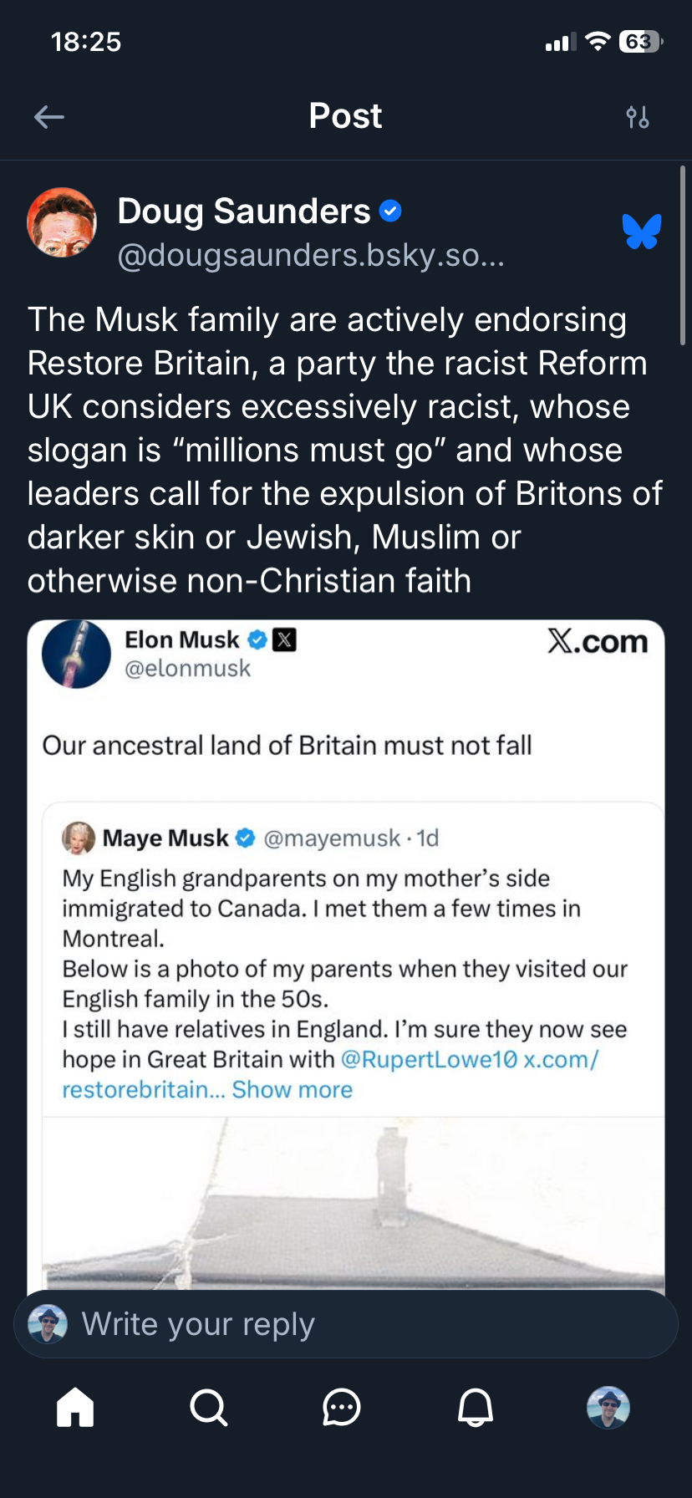Tap Show more in quoted tweet

click(x=293, y=1089)
